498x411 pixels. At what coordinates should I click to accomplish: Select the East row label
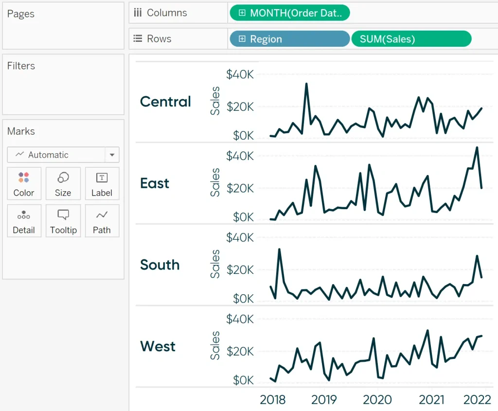tap(154, 183)
